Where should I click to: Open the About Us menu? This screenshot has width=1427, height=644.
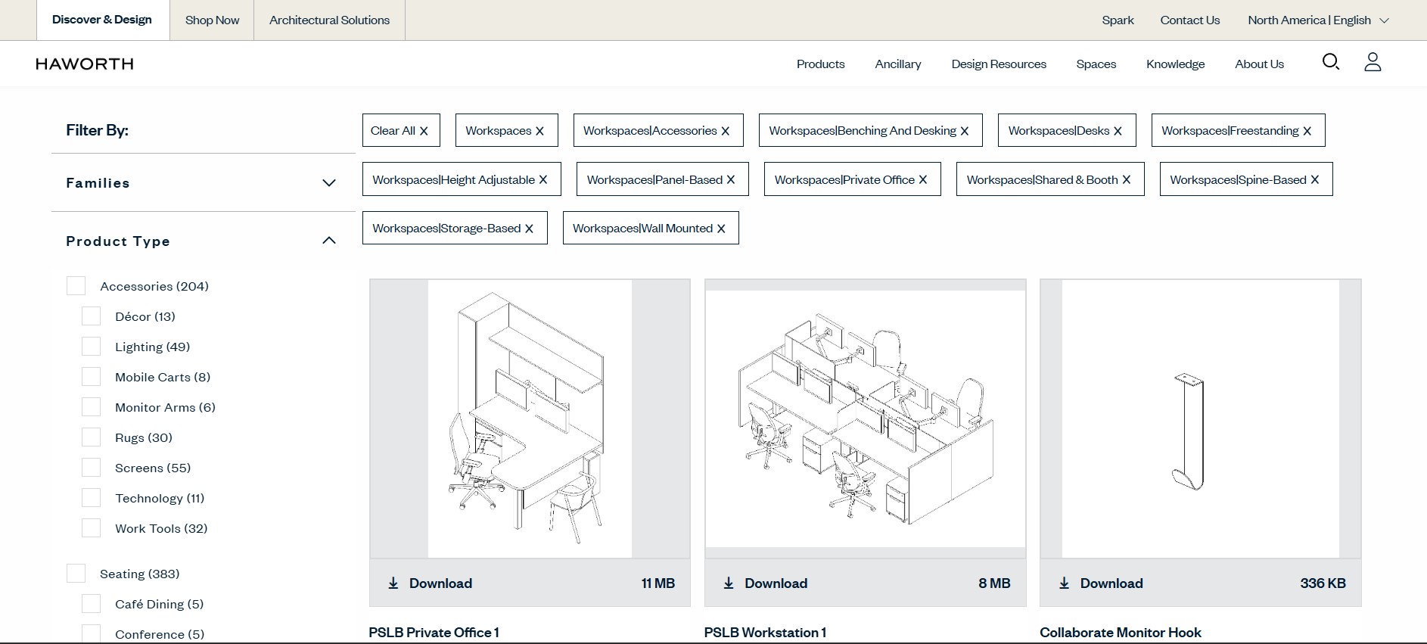pyautogui.click(x=1259, y=64)
